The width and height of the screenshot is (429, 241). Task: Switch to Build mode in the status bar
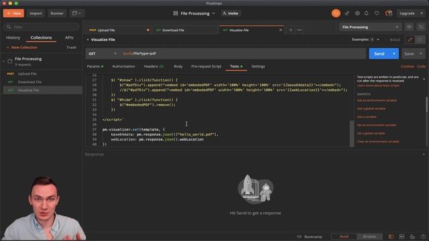(x=344, y=236)
